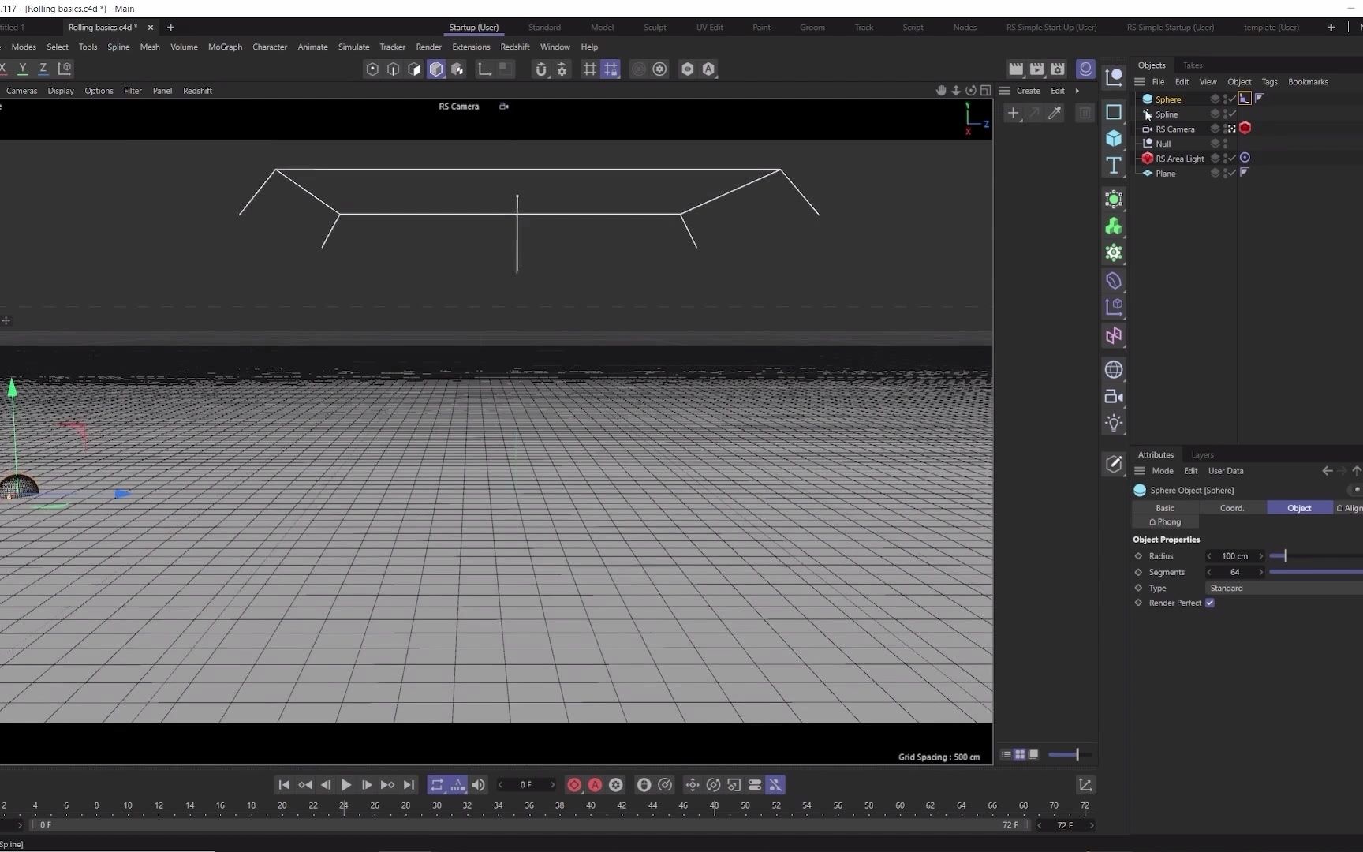Image resolution: width=1363 pixels, height=852 pixels.
Task: Click the Basic button in Attributes panel
Action: tap(1164, 508)
